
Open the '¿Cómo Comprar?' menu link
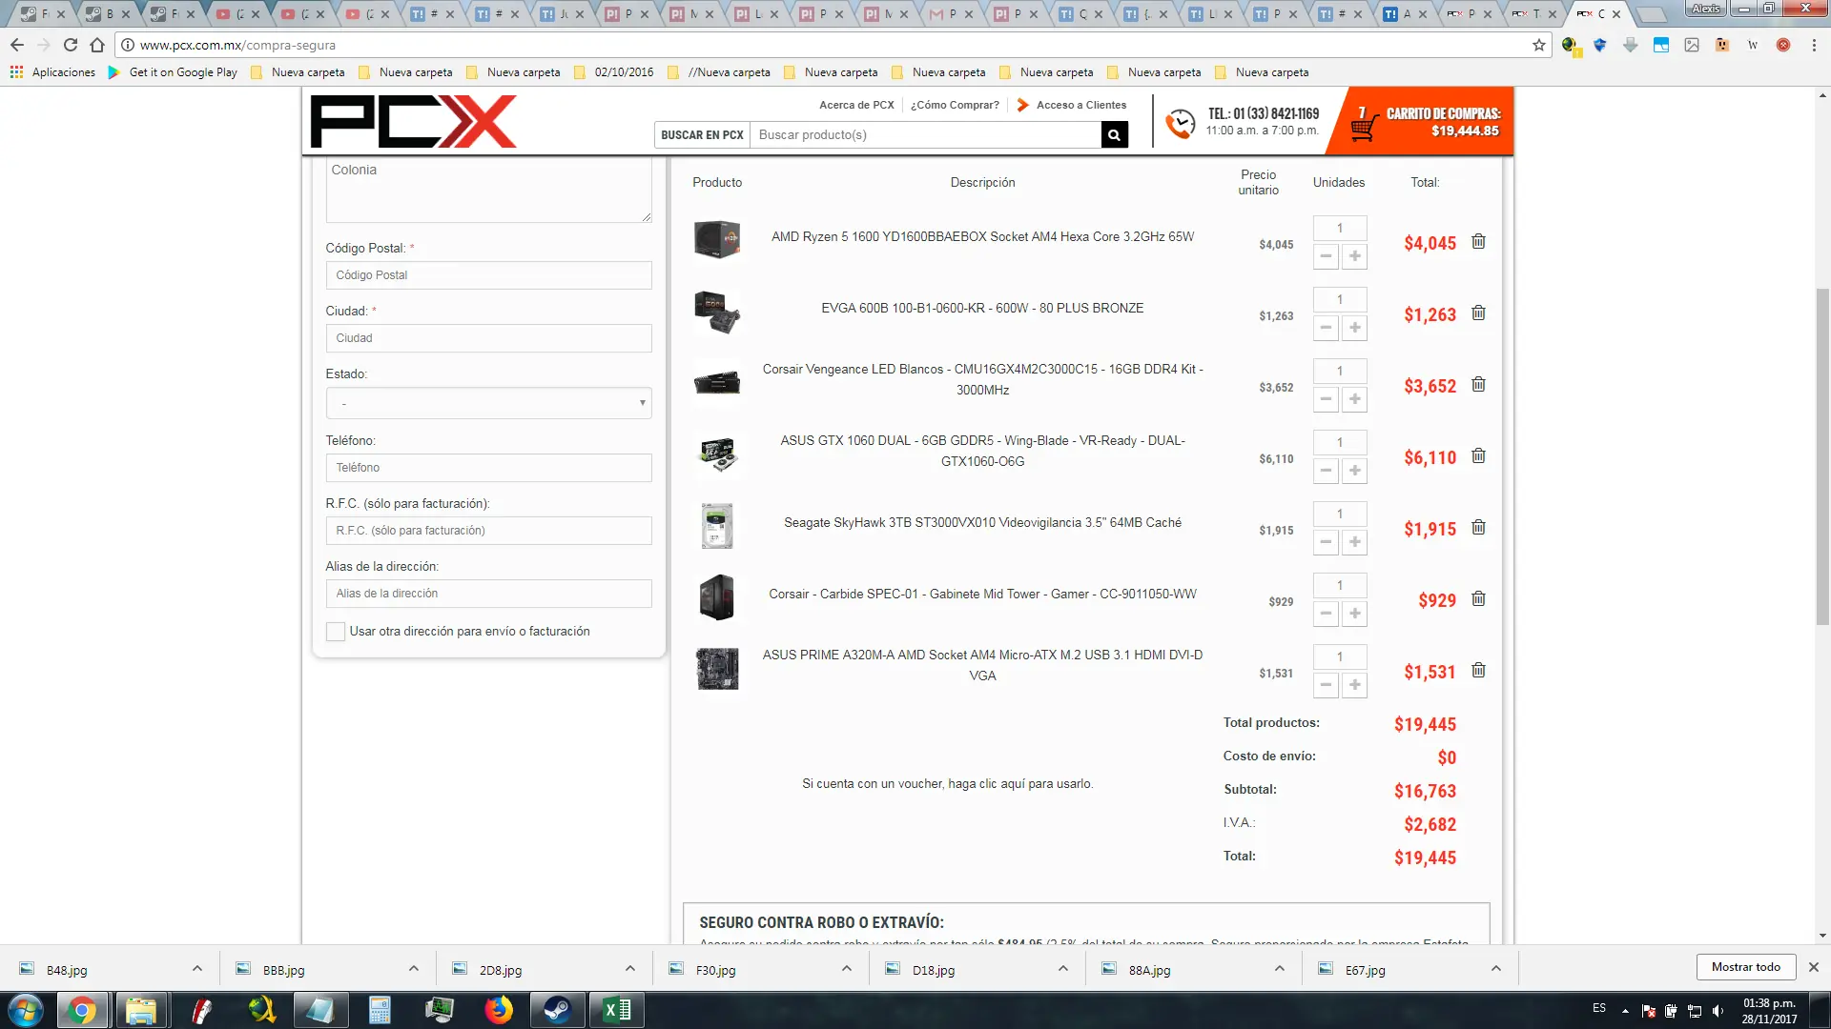955,105
